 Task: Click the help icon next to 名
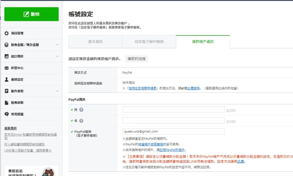(81, 121)
